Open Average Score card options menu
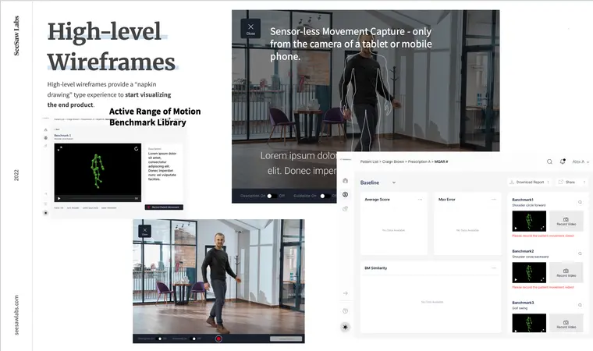This screenshot has height=351, width=593. 421,200
